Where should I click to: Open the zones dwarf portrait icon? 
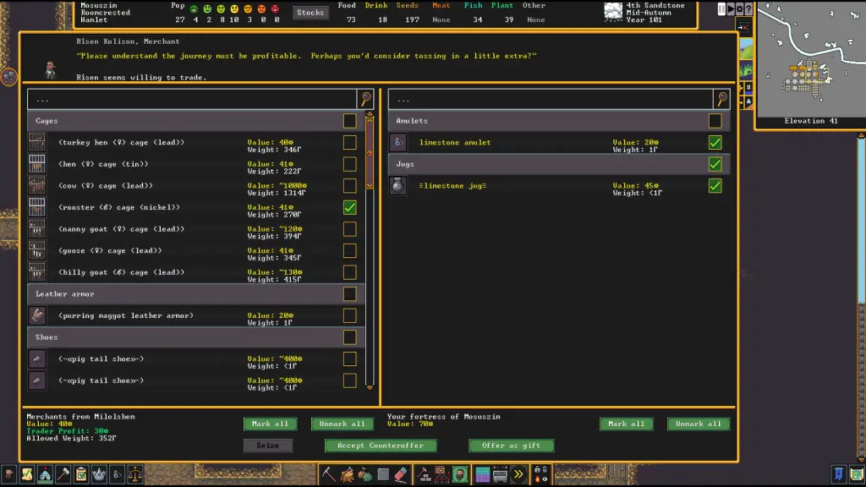point(460,474)
